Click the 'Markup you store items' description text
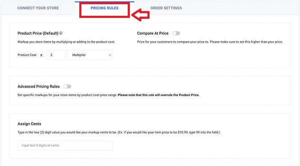 [66, 42]
